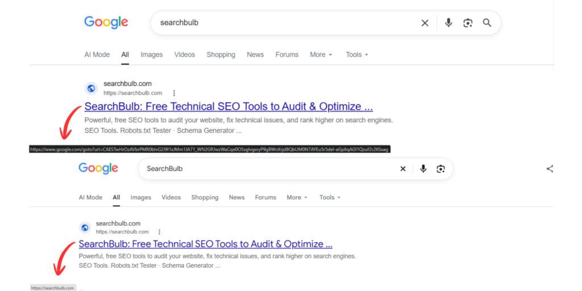Click the 'SEO Tools. Robots.txt Tester' line in the bottom result
The height and width of the screenshot is (291, 582).
(149, 266)
